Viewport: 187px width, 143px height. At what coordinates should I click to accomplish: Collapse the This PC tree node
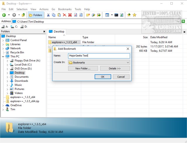pyautogui.click(x=3, y=57)
